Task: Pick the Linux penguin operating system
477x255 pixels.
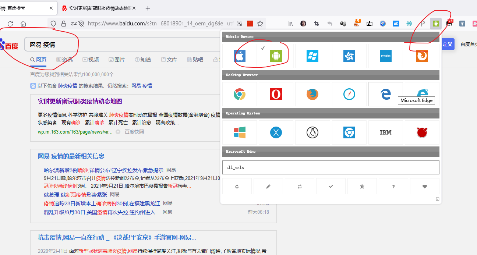Action: pos(312,132)
